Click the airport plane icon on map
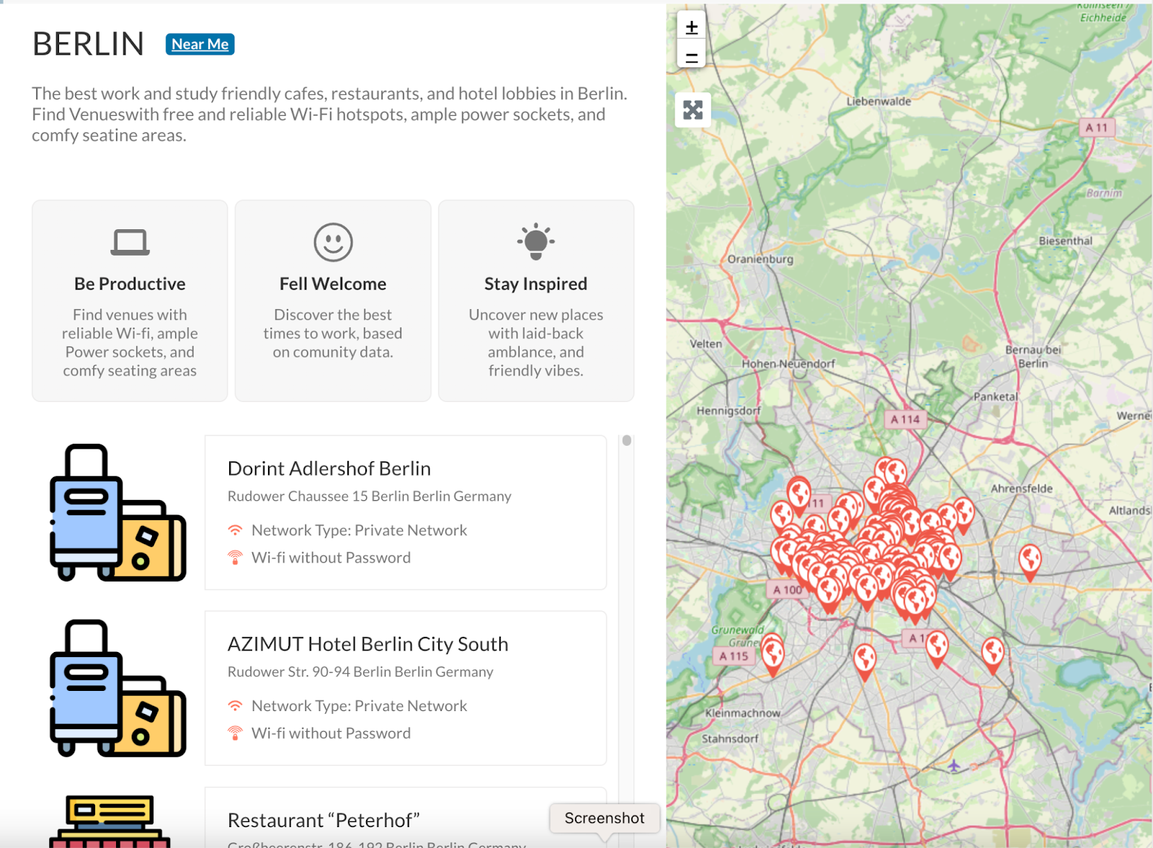Viewport: 1153px width, 848px height. [x=953, y=766]
